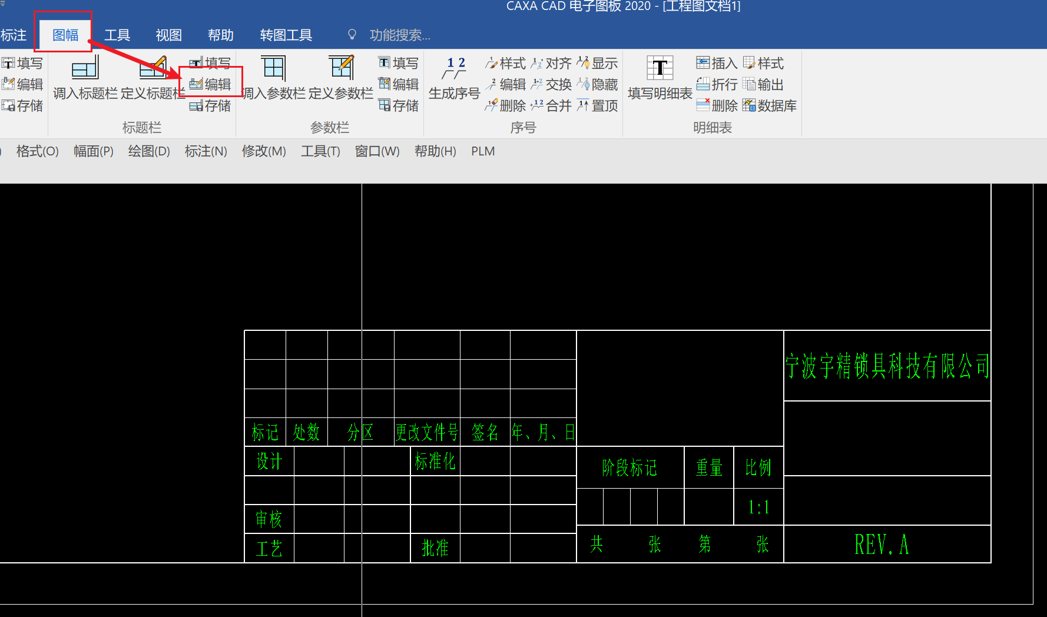Select the 宁波宇精锁具科技有限公司 title block text
1047x617 pixels.
coord(887,366)
